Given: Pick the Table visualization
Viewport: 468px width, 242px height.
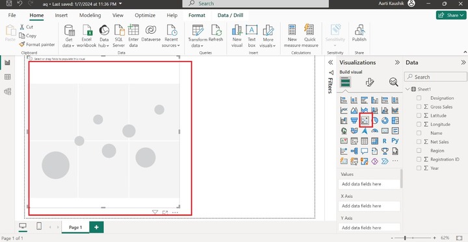Looking at the screenshot, I should [365, 141].
